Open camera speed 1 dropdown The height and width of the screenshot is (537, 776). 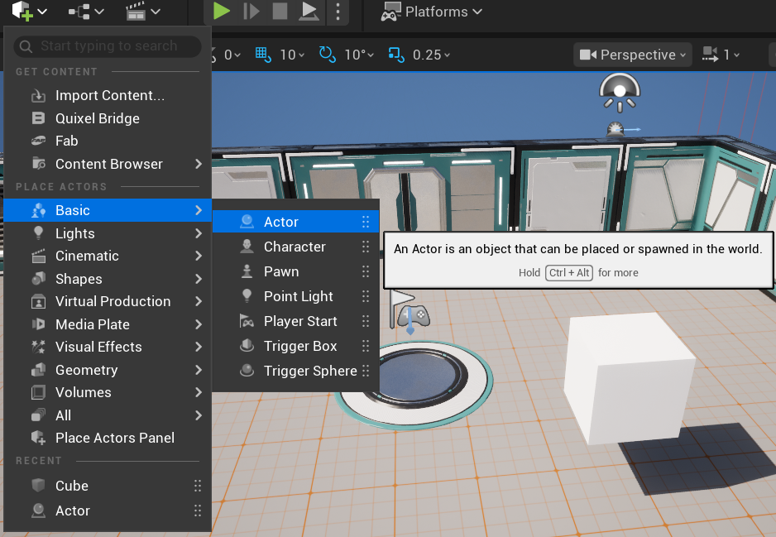(x=721, y=55)
